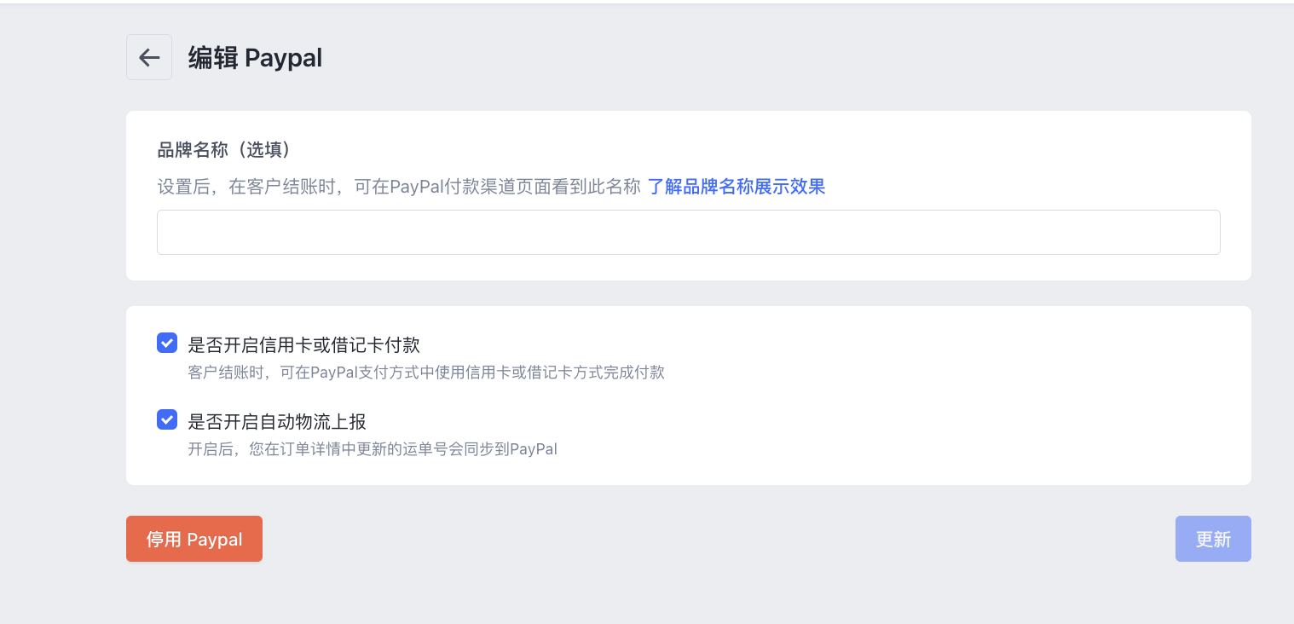Click the 是否开启信用卡或借记卡付款 label text
1294x624 pixels.
(303, 345)
